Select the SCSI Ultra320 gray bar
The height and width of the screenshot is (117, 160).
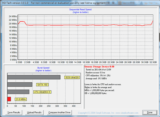click(x=34, y=77)
